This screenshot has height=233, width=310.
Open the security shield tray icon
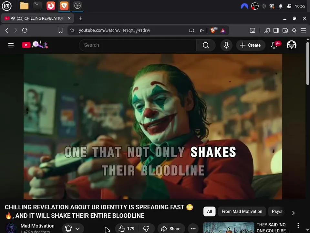click(x=272, y=6)
